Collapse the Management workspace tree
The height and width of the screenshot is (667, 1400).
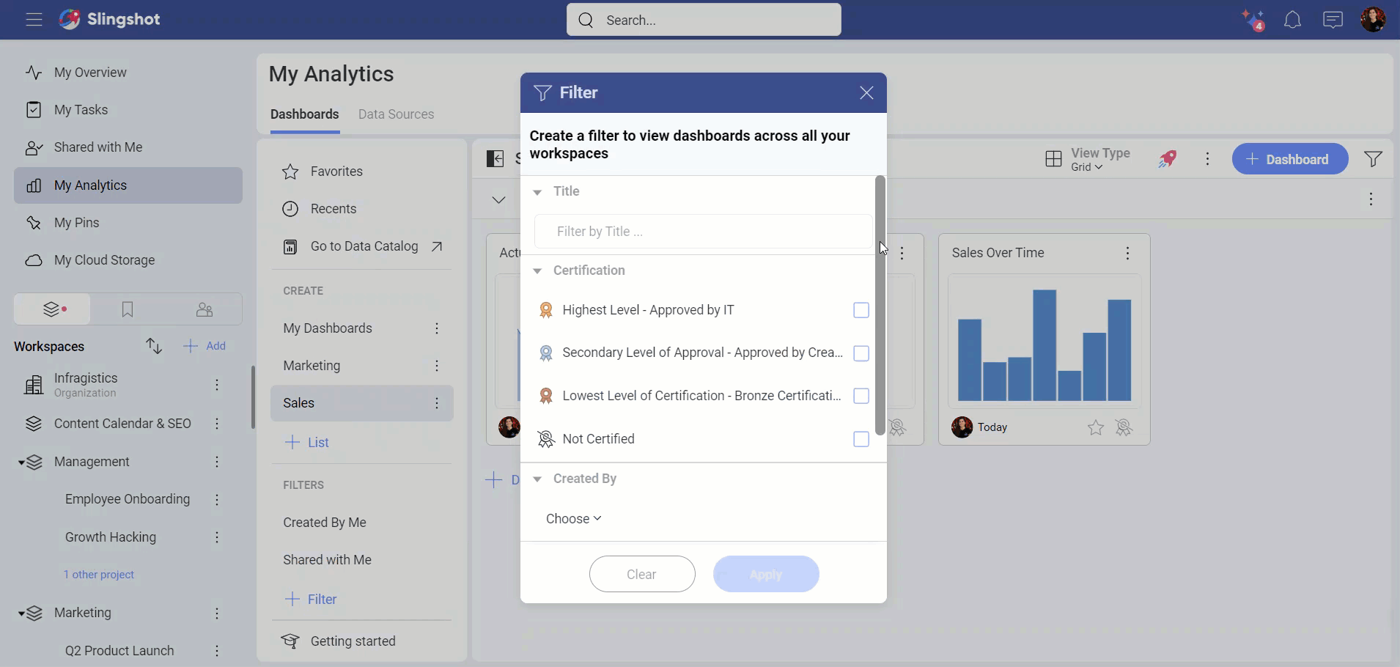click(x=22, y=463)
